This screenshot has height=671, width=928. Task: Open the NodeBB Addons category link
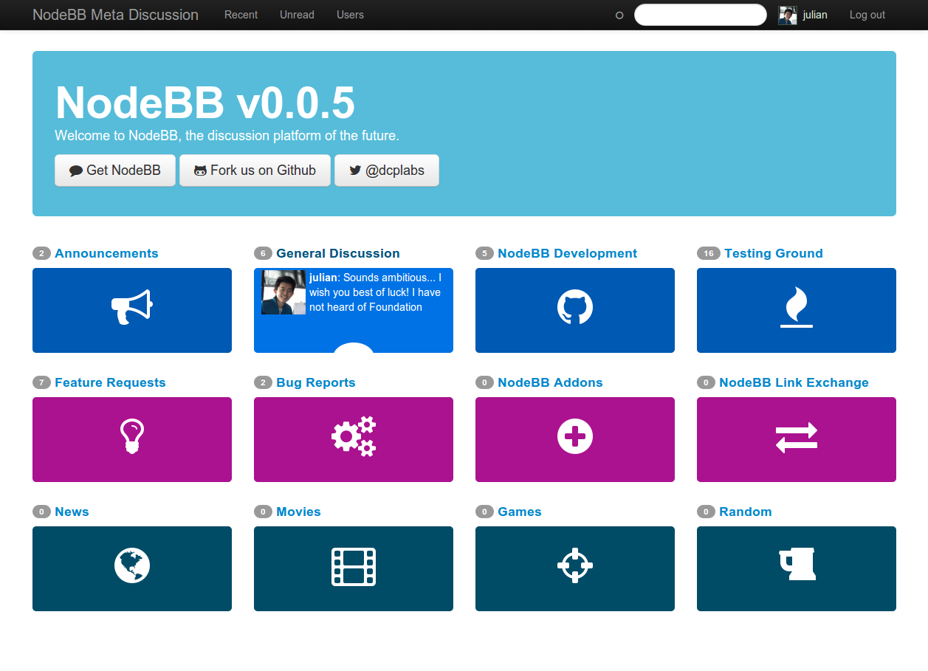(550, 382)
